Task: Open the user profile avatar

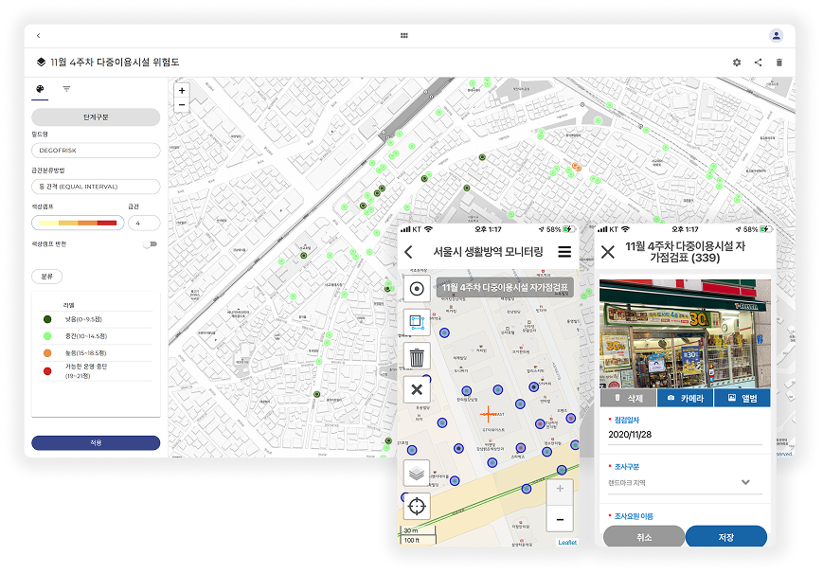Action: point(777,35)
